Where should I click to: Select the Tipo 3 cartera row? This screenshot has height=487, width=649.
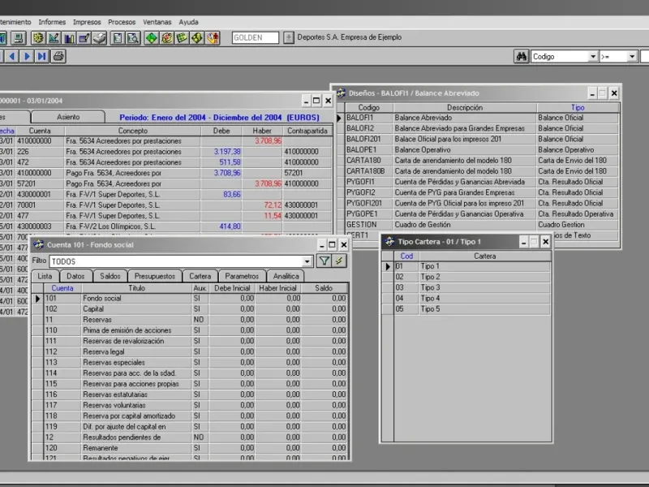[430, 287]
